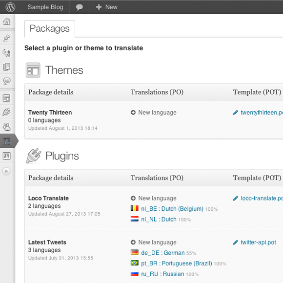Open Pages sidebar icon
The width and height of the screenshot is (283, 283).
(7, 67)
